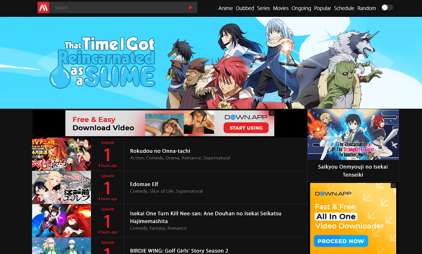Open Saikyou Onmyouji no Isekai Tenseiki link
The image size is (422, 254).
(353, 171)
